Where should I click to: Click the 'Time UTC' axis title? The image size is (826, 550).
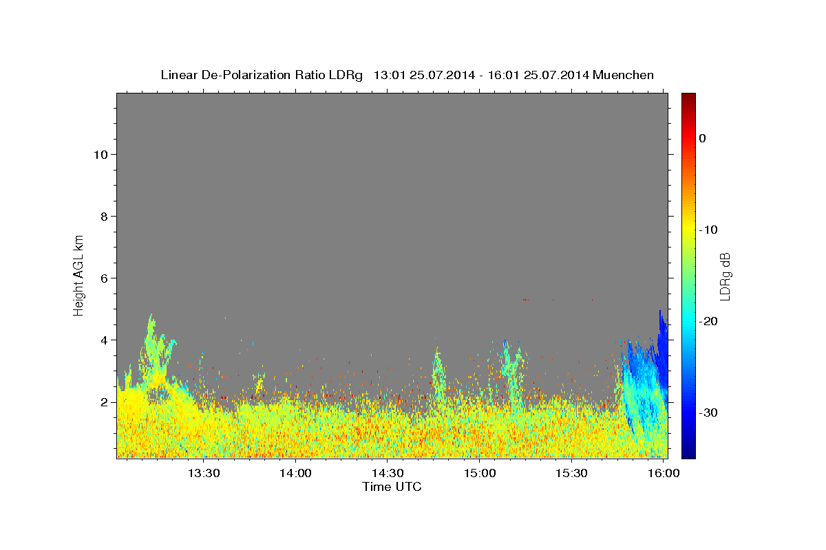click(392, 487)
